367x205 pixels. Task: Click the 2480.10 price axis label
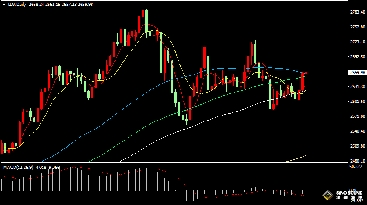357,161
